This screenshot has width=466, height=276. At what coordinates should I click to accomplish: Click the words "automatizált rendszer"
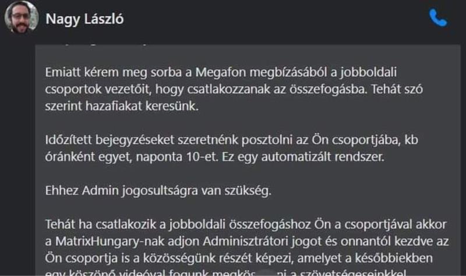point(346,156)
